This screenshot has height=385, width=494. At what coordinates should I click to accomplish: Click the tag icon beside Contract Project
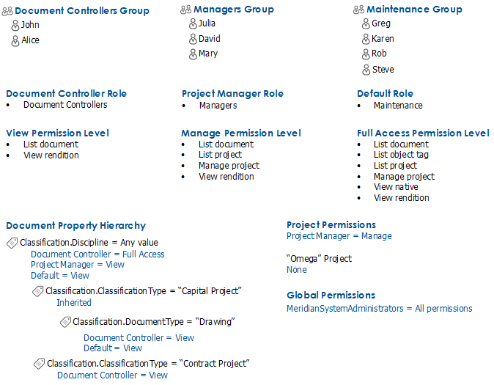coord(39,364)
